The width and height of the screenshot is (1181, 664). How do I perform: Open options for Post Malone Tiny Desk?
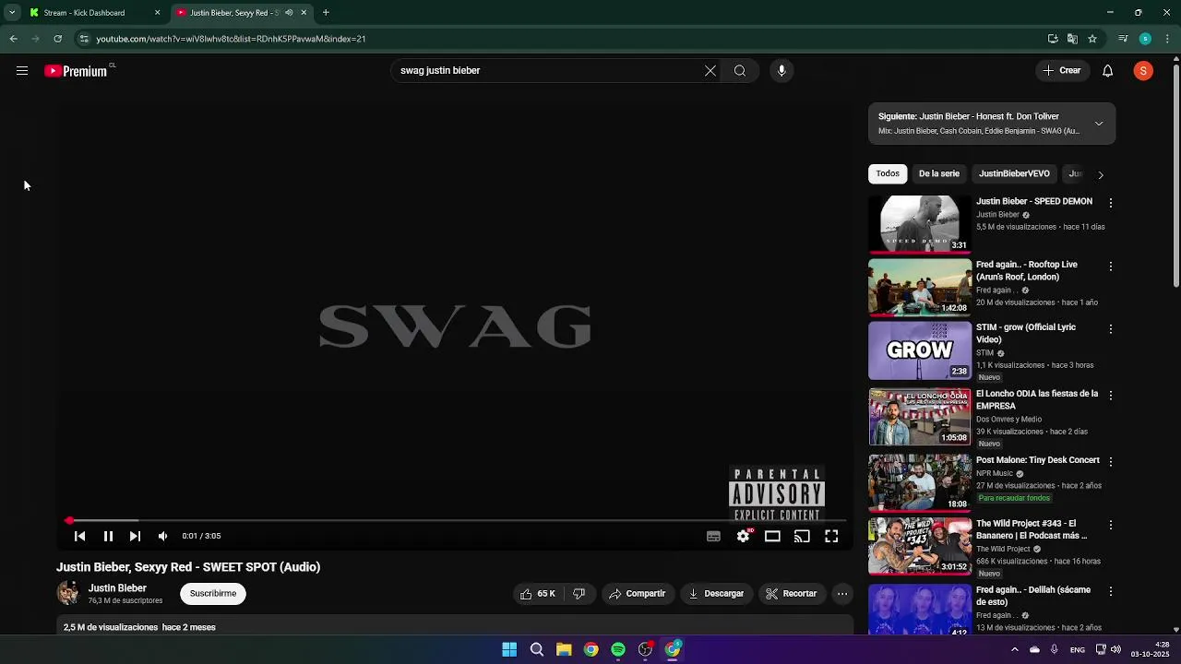click(x=1111, y=462)
